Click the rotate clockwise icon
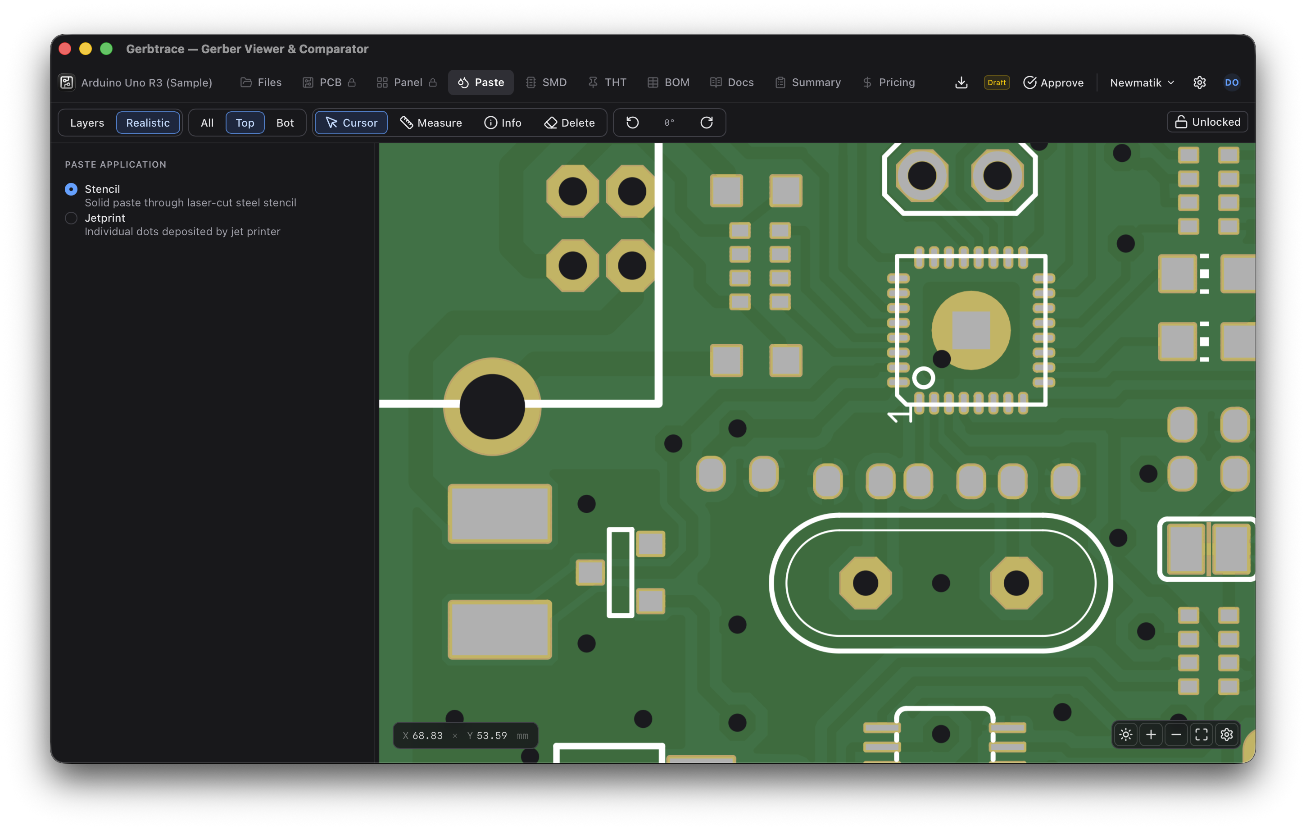This screenshot has width=1306, height=830. tap(706, 123)
